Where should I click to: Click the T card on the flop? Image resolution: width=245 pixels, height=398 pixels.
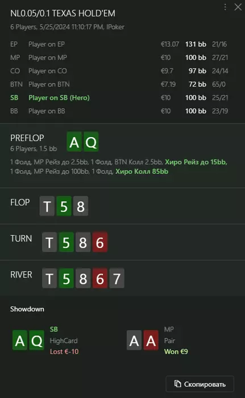point(47,206)
